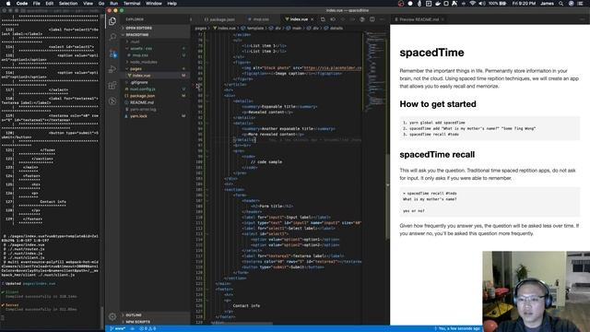Open the Window menu
590x332 pixels.
(154, 4)
